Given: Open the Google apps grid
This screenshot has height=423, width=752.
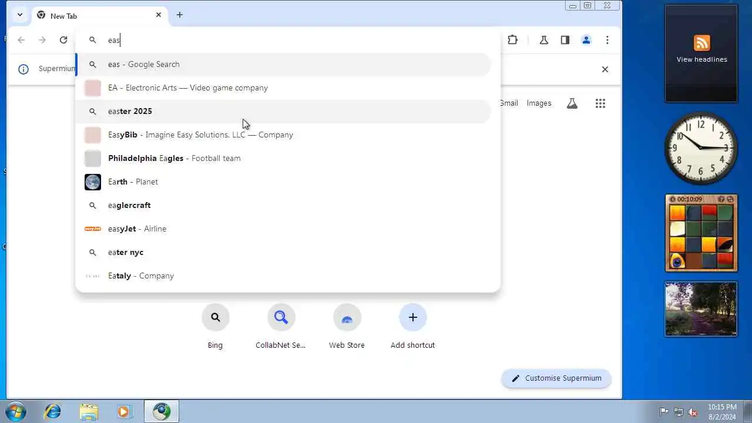Looking at the screenshot, I should click(600, 103).
